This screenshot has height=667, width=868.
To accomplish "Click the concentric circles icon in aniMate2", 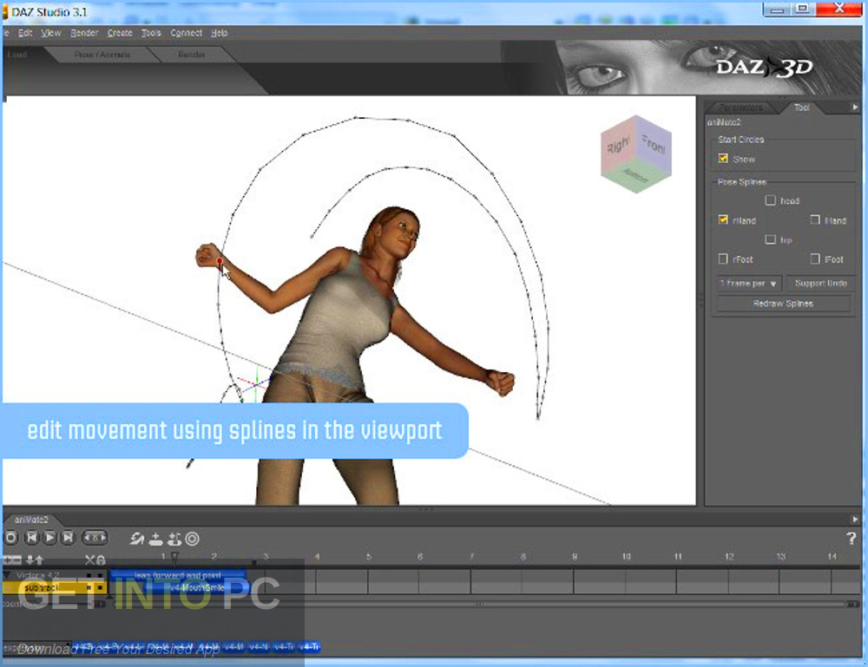I will (192, 538).
